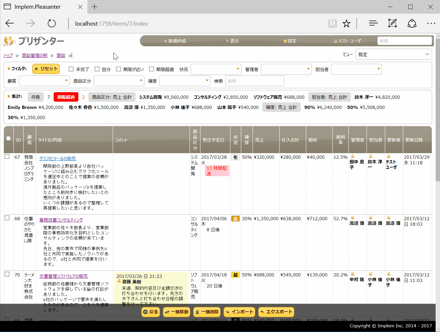440x332 pixels.
Task: Click the 商談管理の例 breadcrumb link
Action: [34, 55]
